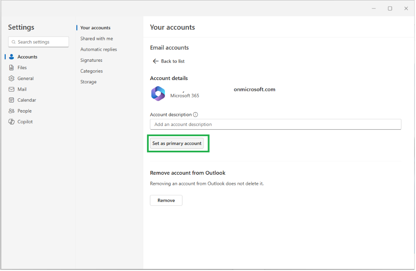Click the magnifier icon in Search settings

(13, 42)
